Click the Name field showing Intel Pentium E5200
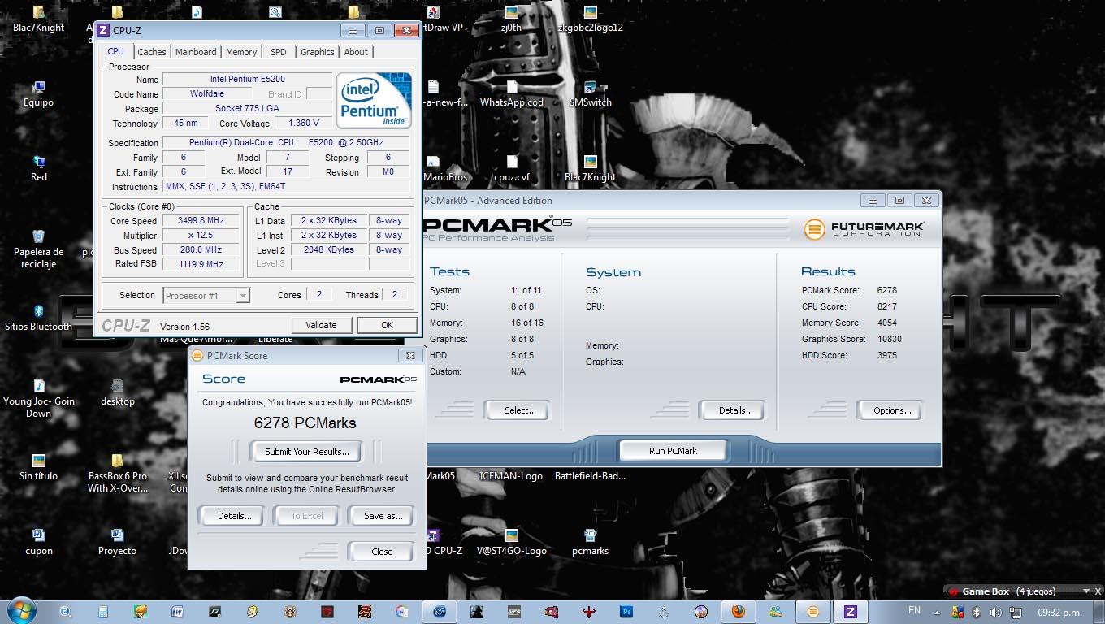The height and width of the screenshot is (624, 1105). [x=247, y=80]
